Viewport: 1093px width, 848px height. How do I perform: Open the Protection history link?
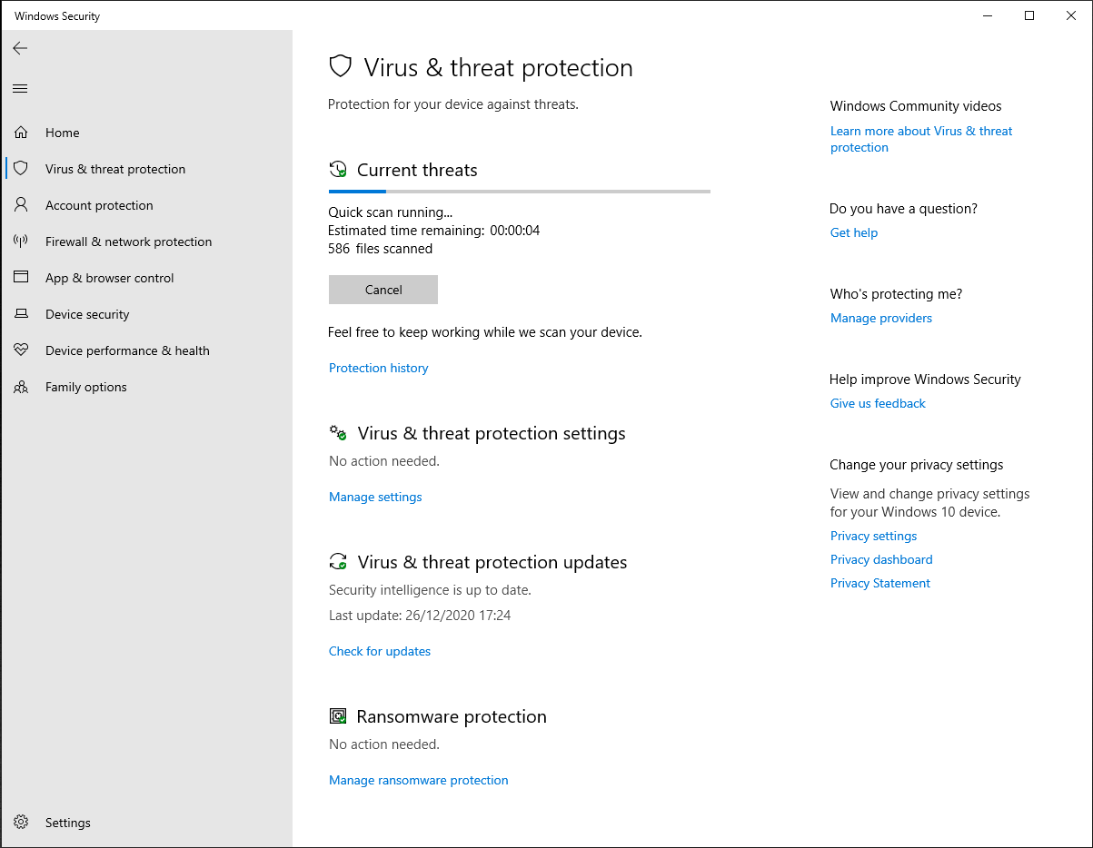coord(378,368)
